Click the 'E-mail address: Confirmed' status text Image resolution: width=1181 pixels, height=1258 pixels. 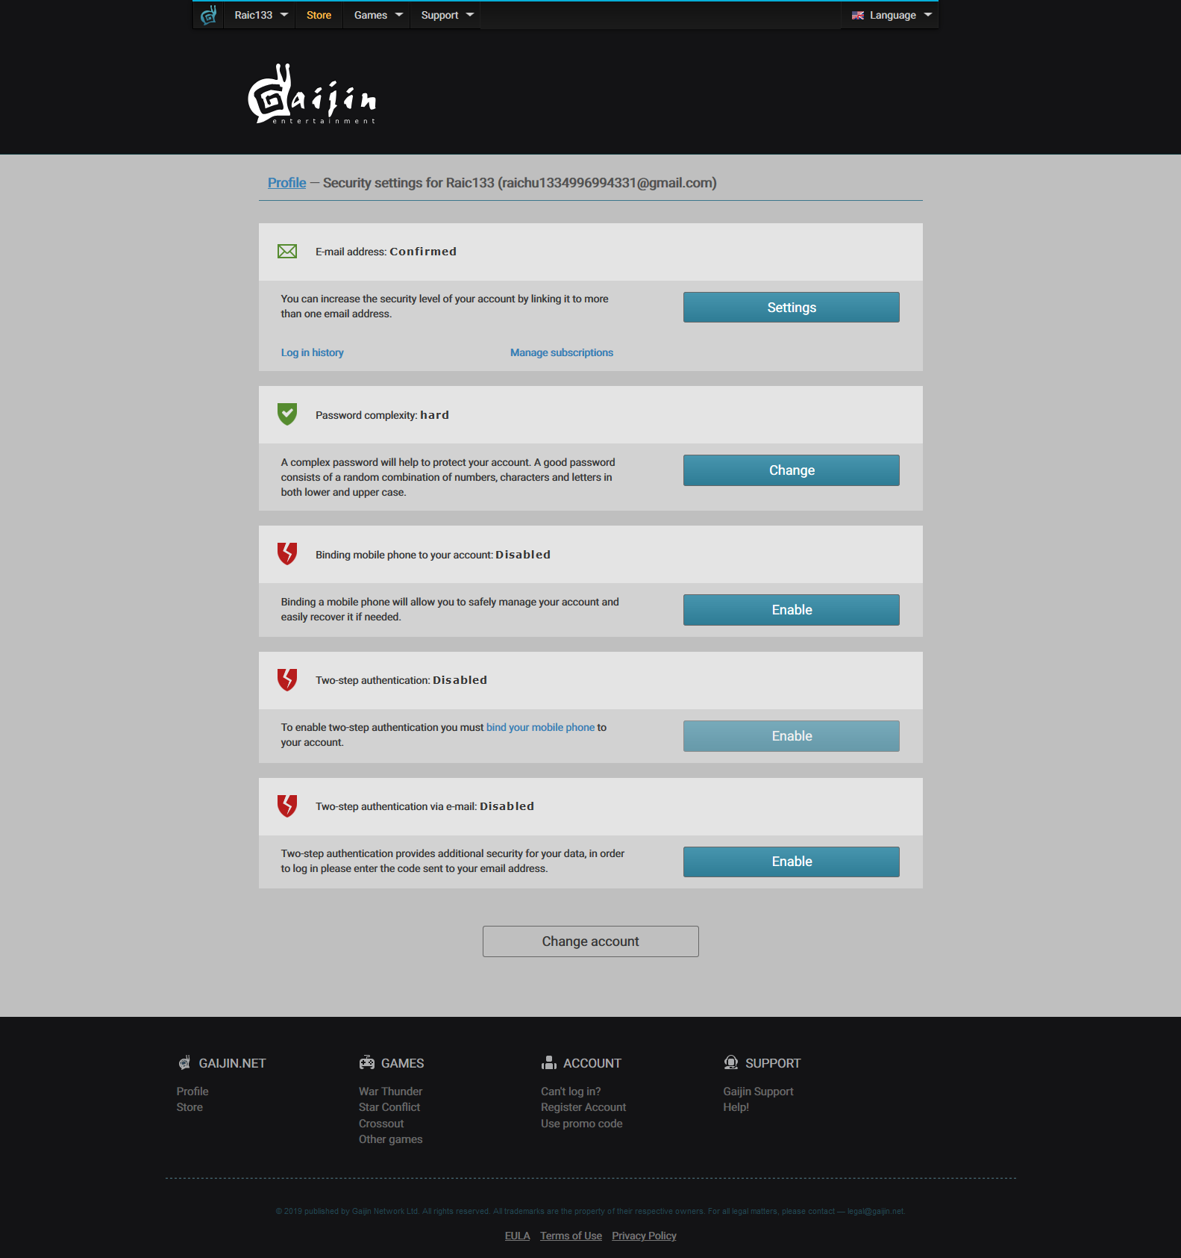click(386, 252)
